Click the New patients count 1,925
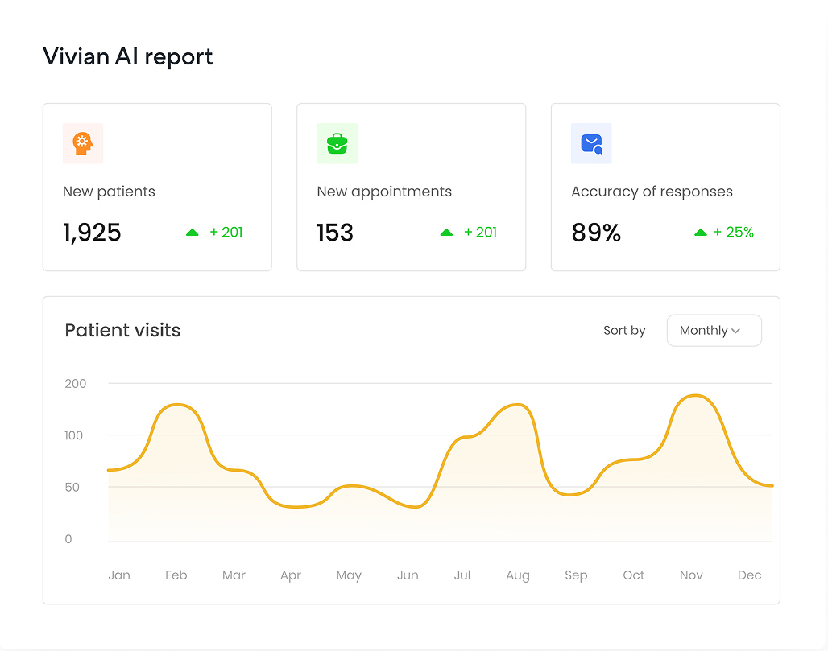The width and height of the screenshot is (828, 651). pyautogui.click(x=92, y=232)
